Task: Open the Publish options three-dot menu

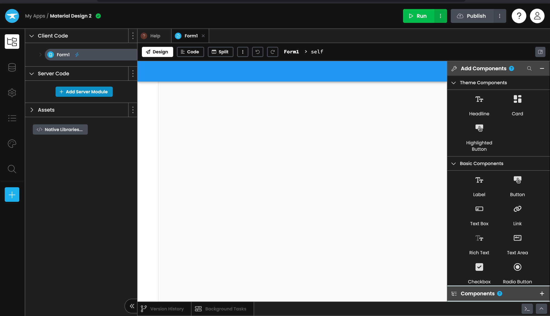Action: click(499, 16)
